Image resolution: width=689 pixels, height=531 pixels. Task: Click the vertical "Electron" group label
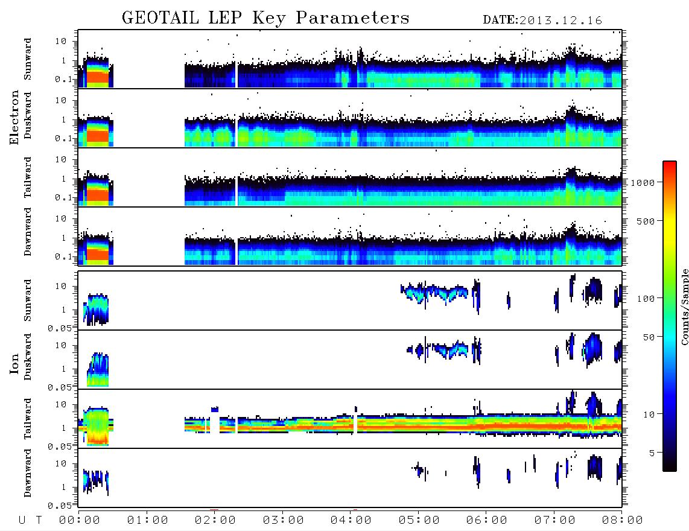14,117
